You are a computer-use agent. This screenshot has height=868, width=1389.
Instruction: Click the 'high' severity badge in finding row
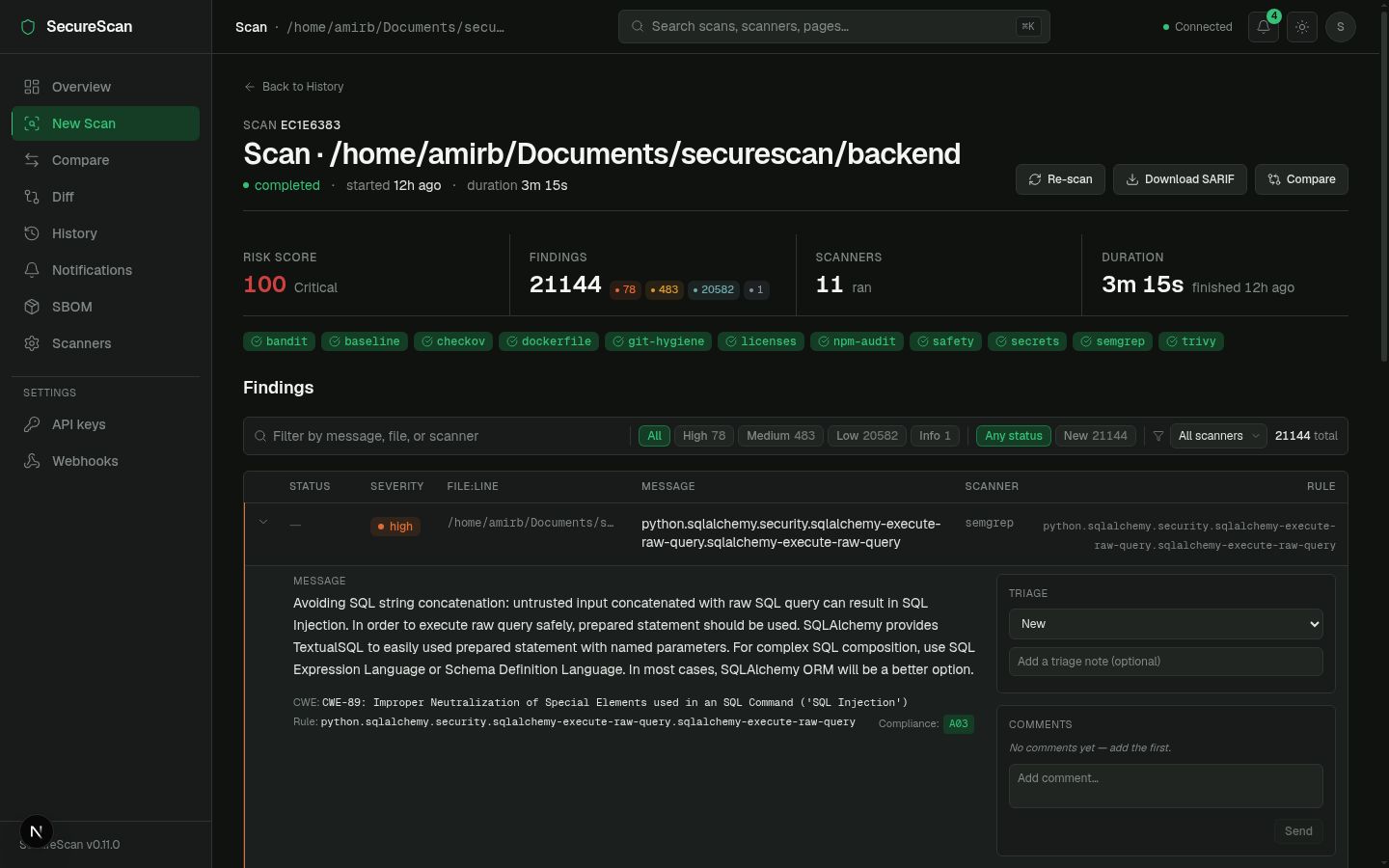(395, 527)
